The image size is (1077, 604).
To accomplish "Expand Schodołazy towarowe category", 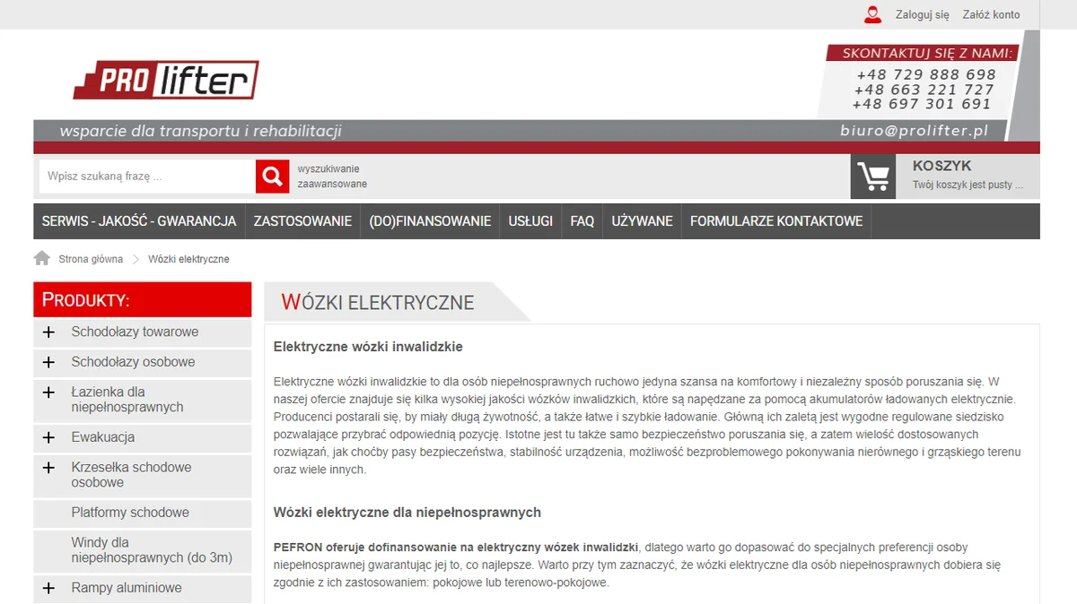I will point(48,332).
